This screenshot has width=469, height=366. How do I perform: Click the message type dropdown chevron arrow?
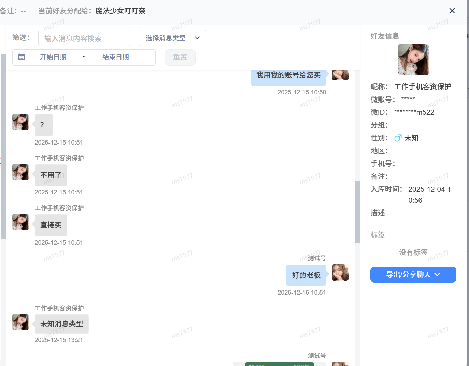[x=197, y=38]
